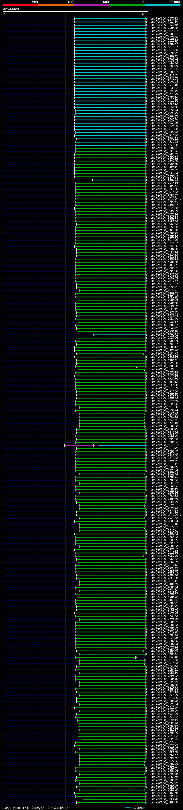Select hit label UniRef100_B2Z3P6
Screen dimensions: 183x810
coord(164,145)
